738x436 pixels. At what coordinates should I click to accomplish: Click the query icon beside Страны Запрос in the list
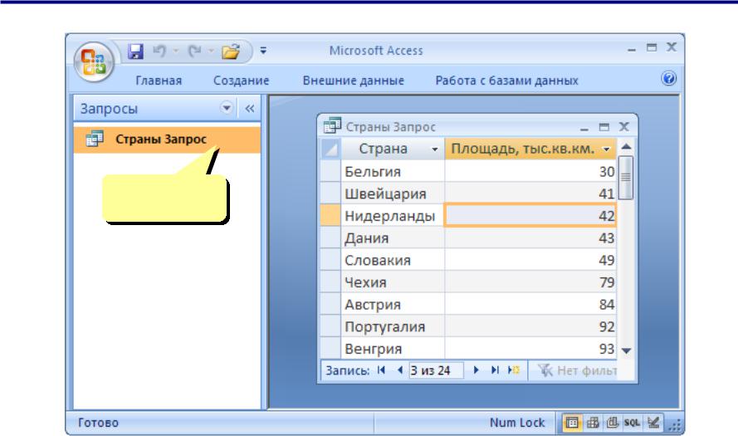point(94,139)
